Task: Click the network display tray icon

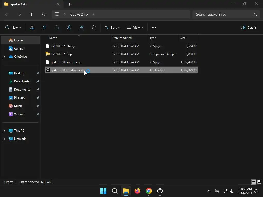Action: pos(225,191)
